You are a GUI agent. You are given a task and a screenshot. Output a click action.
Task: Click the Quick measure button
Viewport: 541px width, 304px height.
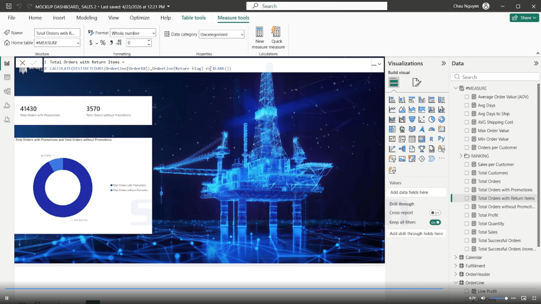coord(277,38)
